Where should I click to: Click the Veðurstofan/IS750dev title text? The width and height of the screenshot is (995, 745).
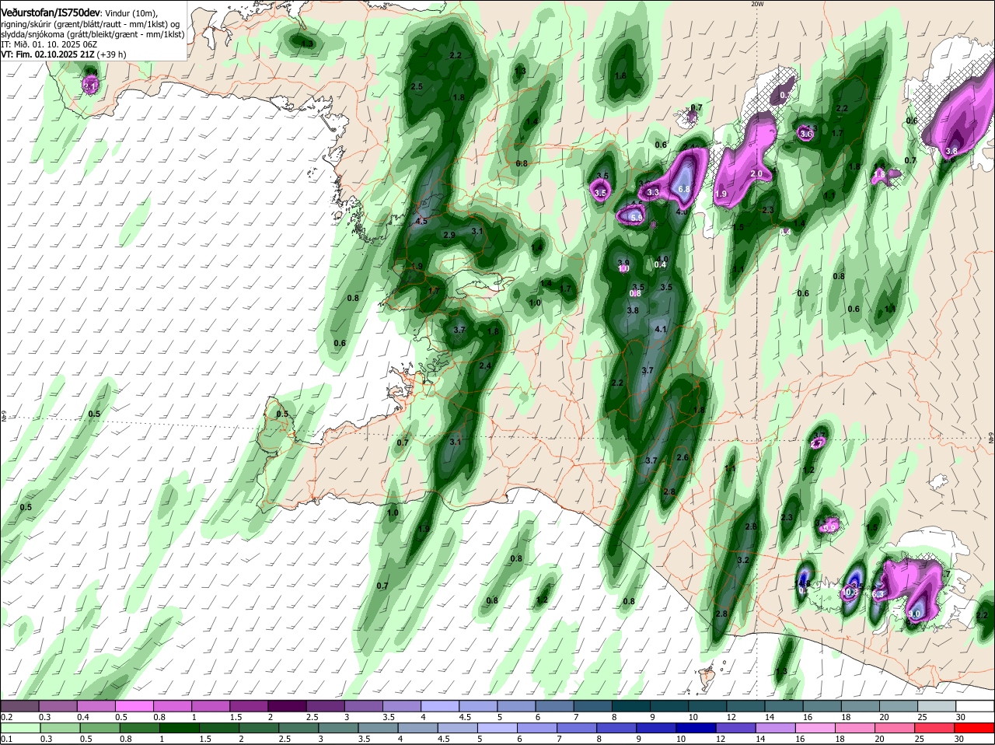tap(51, 12)
